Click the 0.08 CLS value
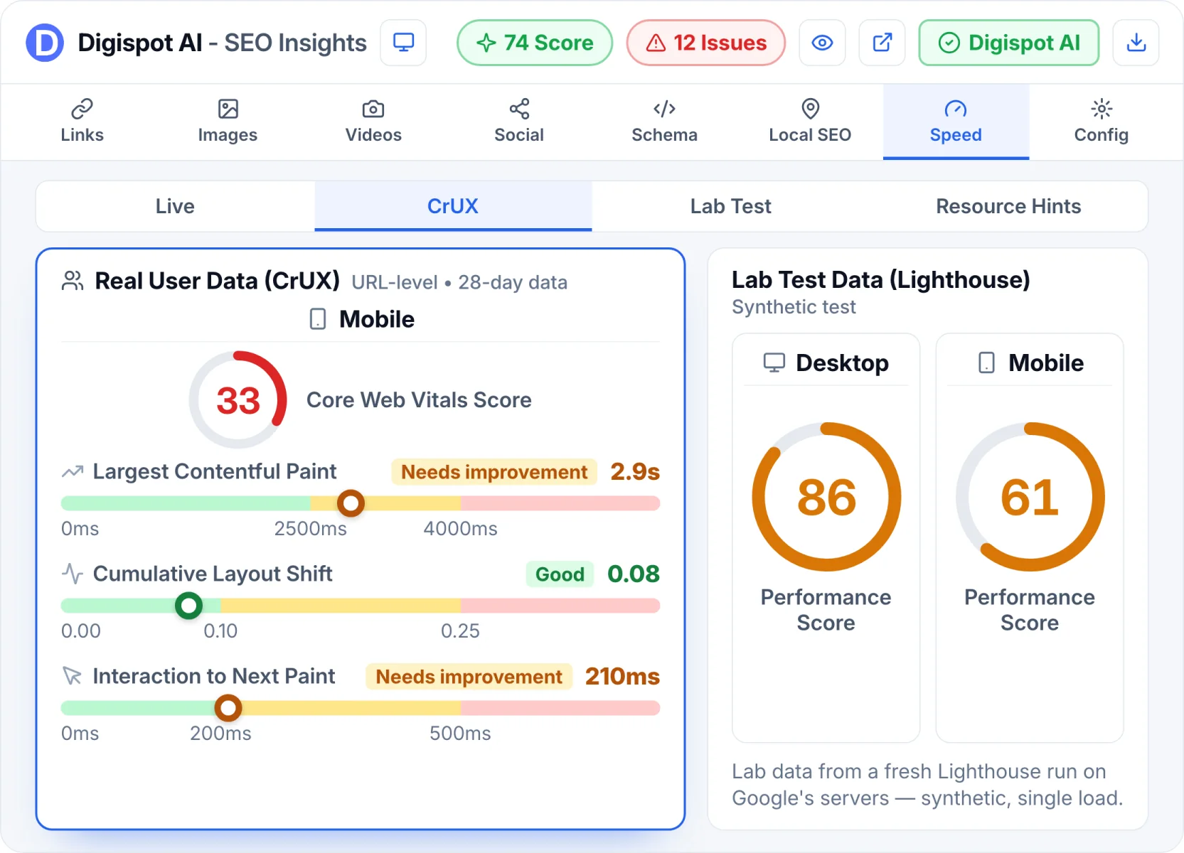The image size is (1184, 853). click(633, 574)
